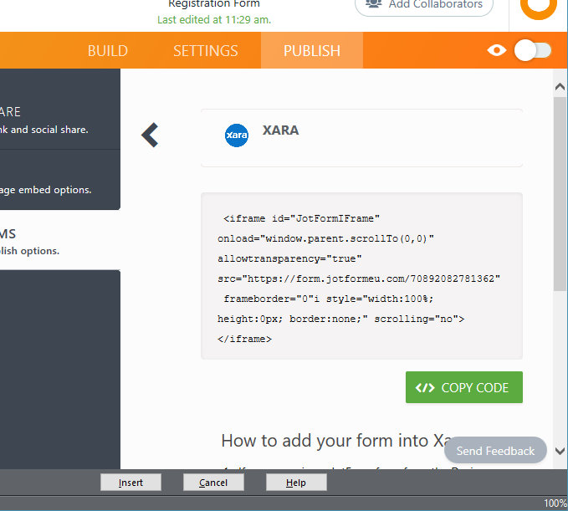Click the eye preview icon
The height and width of the screenshot is (511, 568).
497,50
